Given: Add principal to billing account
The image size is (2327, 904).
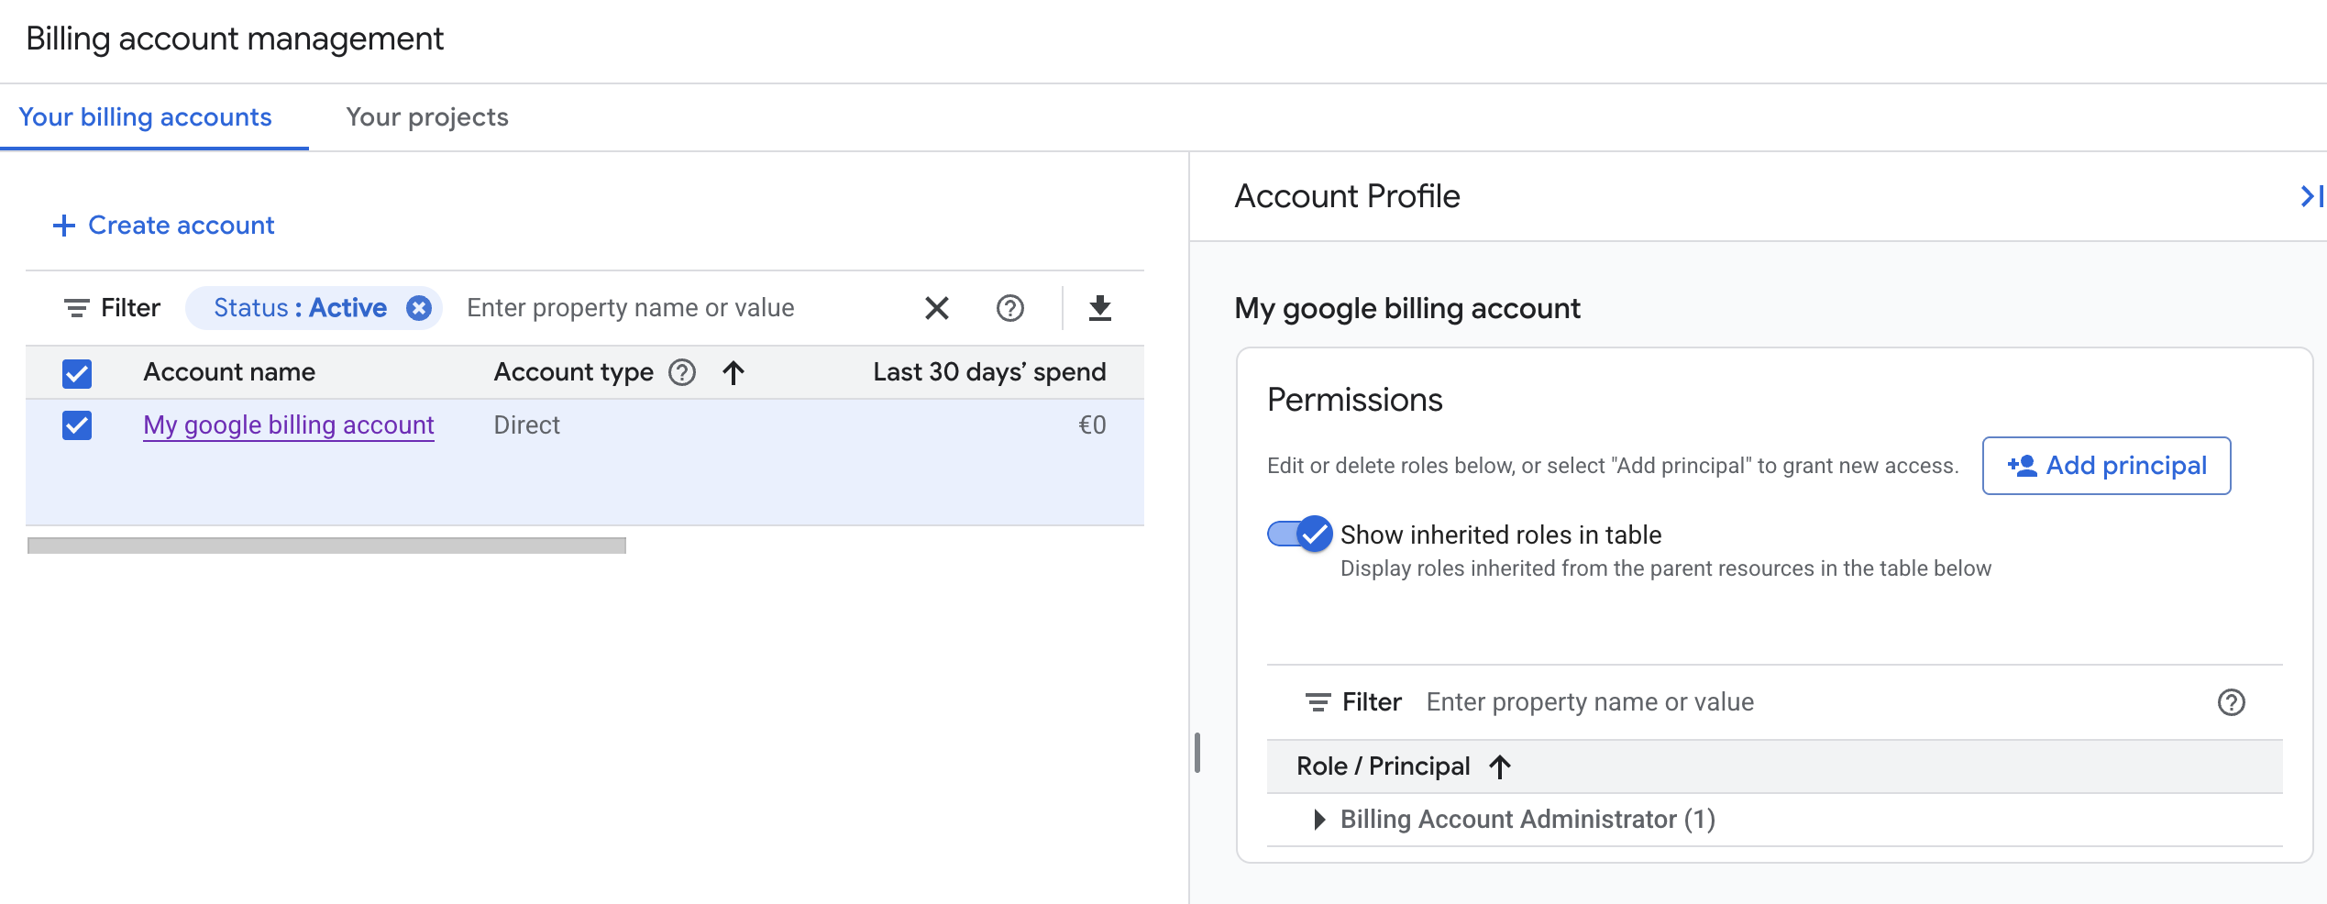Looking at the screenshot, I should 2106,466.
